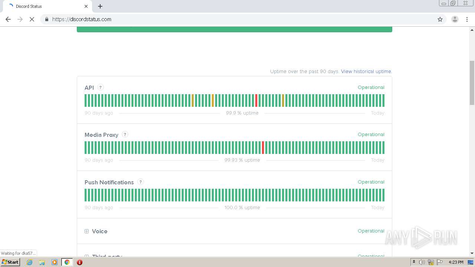Show hidden system tray icons

414,262
